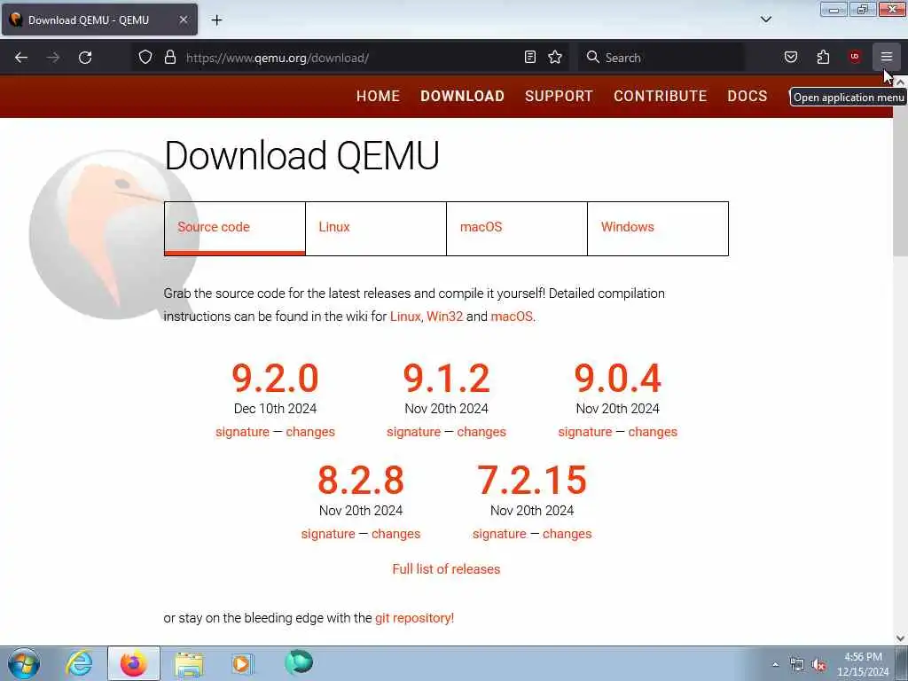Image resolution: width=908 pixels, height=681 pixels.
Task: Switch to the macOS tab
Action: pos(517,228)
